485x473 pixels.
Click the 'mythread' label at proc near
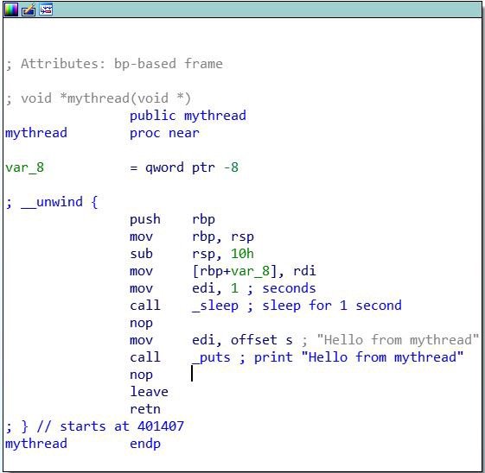pyautogui.click(x=36, y=133)
